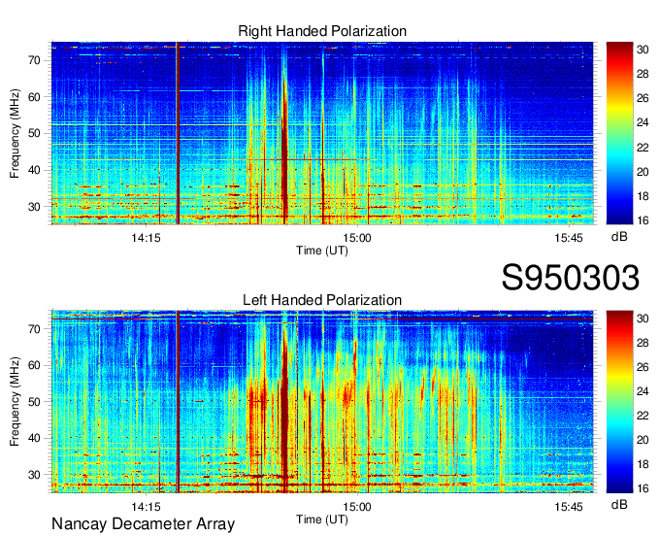Click the bottom plot's 'Time (UT)' axis label
The width and height of the screenshot is (660, 536).
coord(322,519)
